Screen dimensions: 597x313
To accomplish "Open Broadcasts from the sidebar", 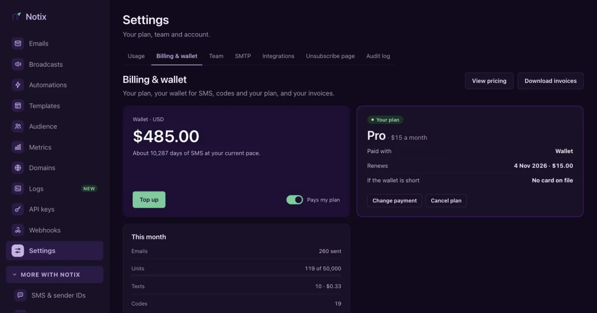I will (x=54, y=64).
